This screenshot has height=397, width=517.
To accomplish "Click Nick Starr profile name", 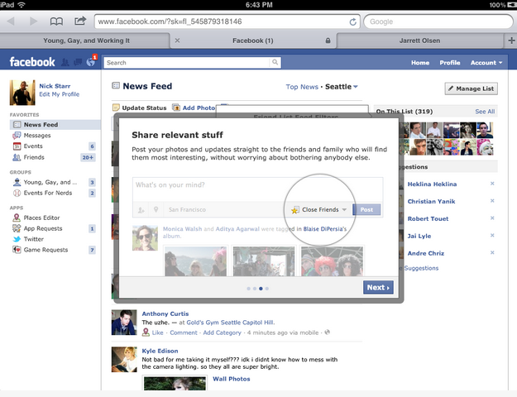I will pyautogui.click(x=55, y=86).
